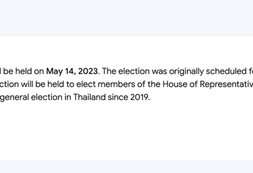Click "election" before "in Thailand"

click(x=46, y=97)
